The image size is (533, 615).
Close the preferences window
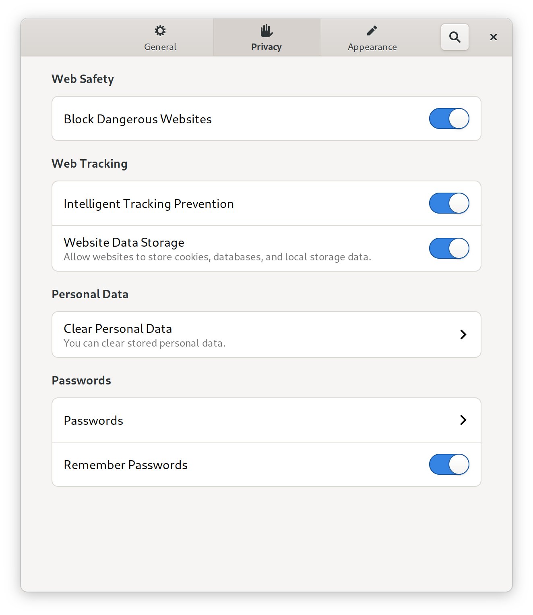[x=494, y=37]
